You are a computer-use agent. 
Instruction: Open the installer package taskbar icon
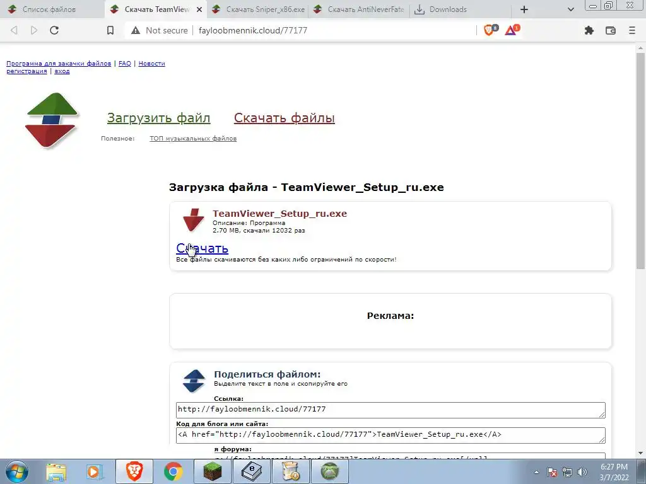pyautogui.click(x=290, y=471)
